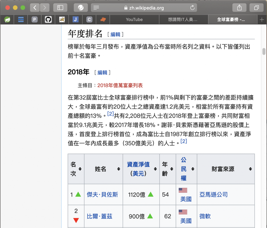Screen dimensions: 267x228
Task: Click the lock icon in address bar
Action: [126, 8]
